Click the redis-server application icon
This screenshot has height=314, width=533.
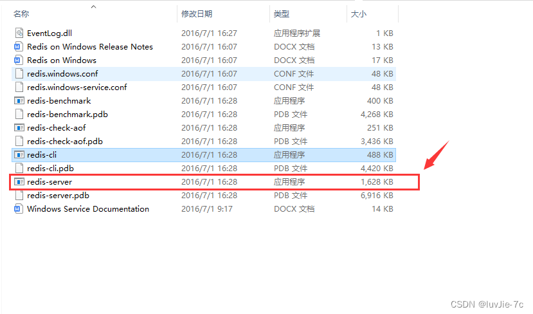[19, 181]
